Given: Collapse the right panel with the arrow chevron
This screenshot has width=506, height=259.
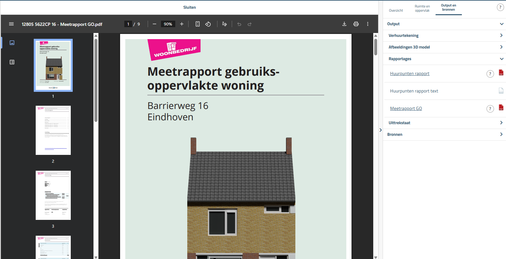Looking at the screenshot, I should point(381,130).
